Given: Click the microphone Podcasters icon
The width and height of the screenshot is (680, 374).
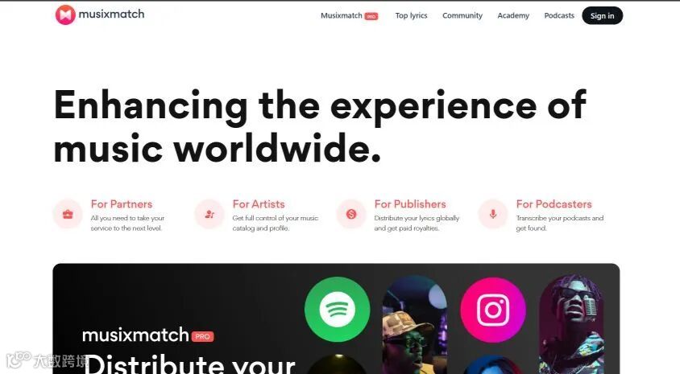Looking at the screenshot, I should (493, 214).
